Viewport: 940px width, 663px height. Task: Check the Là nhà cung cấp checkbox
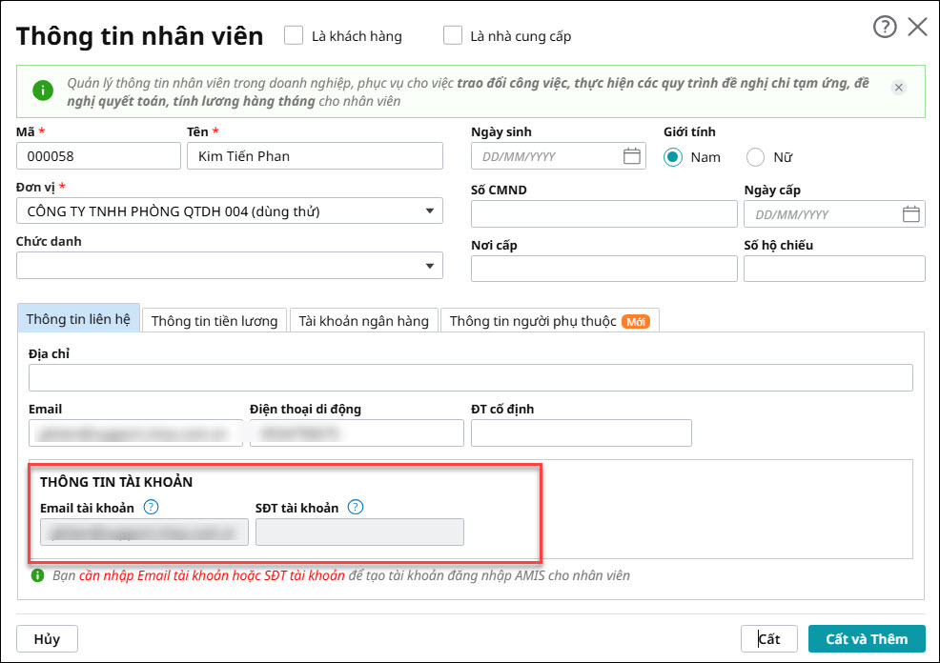(453, 35)
